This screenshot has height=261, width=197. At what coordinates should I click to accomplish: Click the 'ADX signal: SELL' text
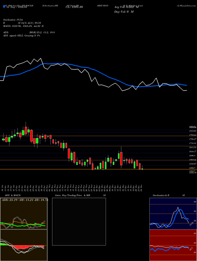[x=22, y=36]
